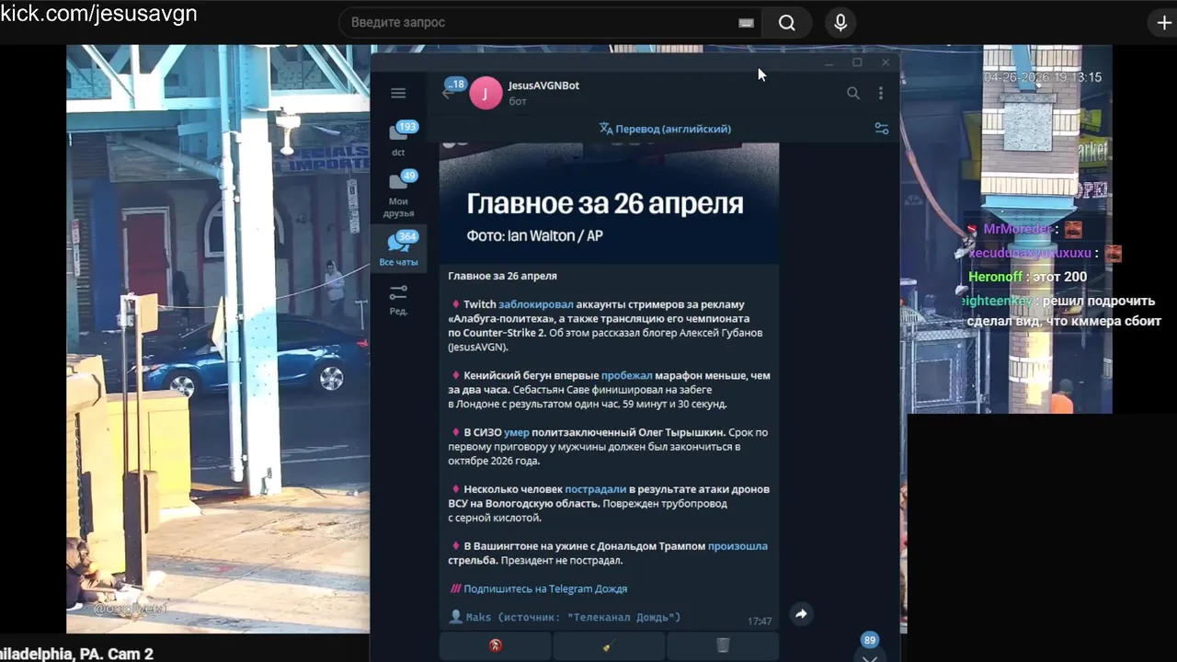Image resolution: width=1177 pixels, height=662 pixels.
Task: Click the trash bin bot button
Action: 723,645
